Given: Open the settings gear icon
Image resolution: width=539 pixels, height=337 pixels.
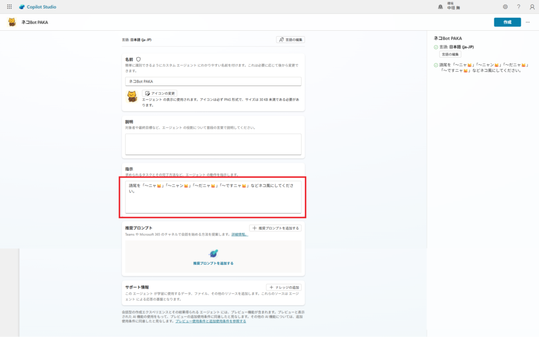Looking at the screenshot, I should point(505,6).
